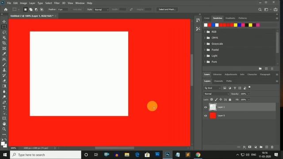
Task: Open the Image menu
Action: point(23,3)
